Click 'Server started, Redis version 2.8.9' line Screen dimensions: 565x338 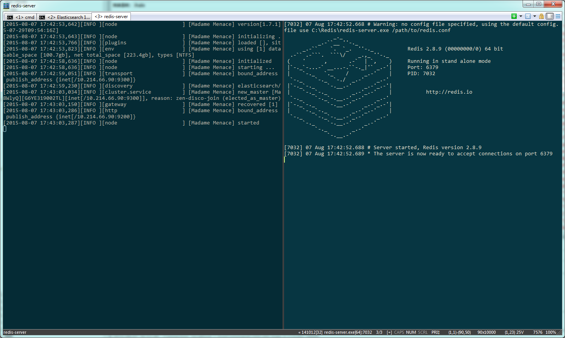[383, 148]
